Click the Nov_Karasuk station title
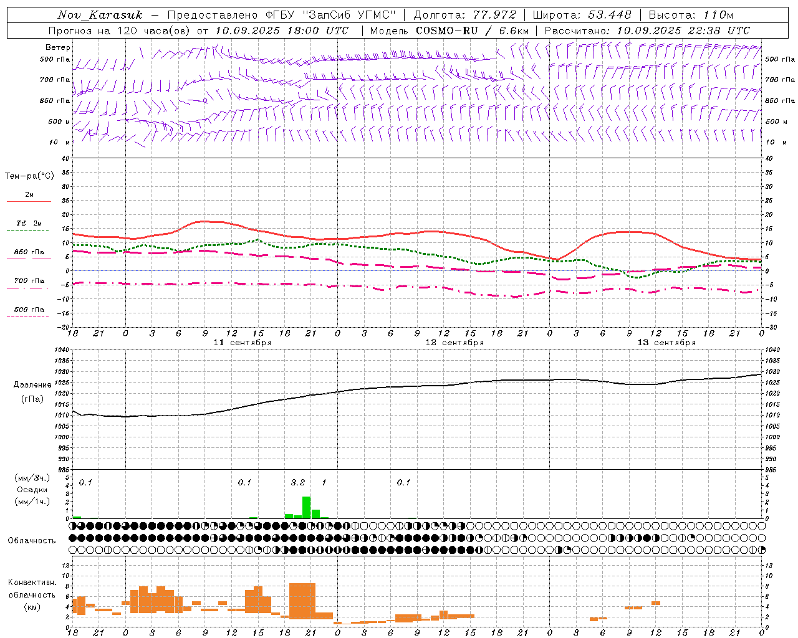 pos(100,15)
